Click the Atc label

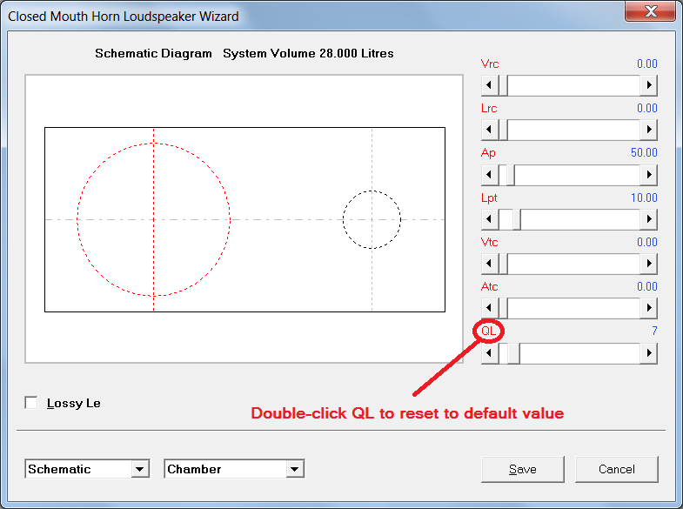(x=489, y=286)
